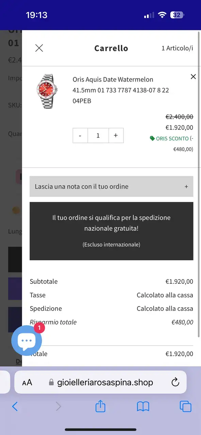Image resolution: width=201 pixels, height=435 pixels.
Task: Tap the gioielleriarosaspina.shop address bar
Action: click(x=101, y=382)
